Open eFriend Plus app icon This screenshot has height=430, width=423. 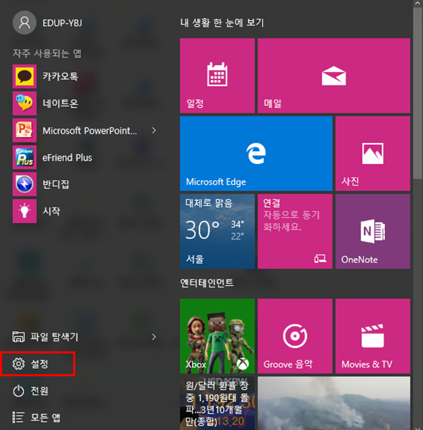tap(24, 157)
